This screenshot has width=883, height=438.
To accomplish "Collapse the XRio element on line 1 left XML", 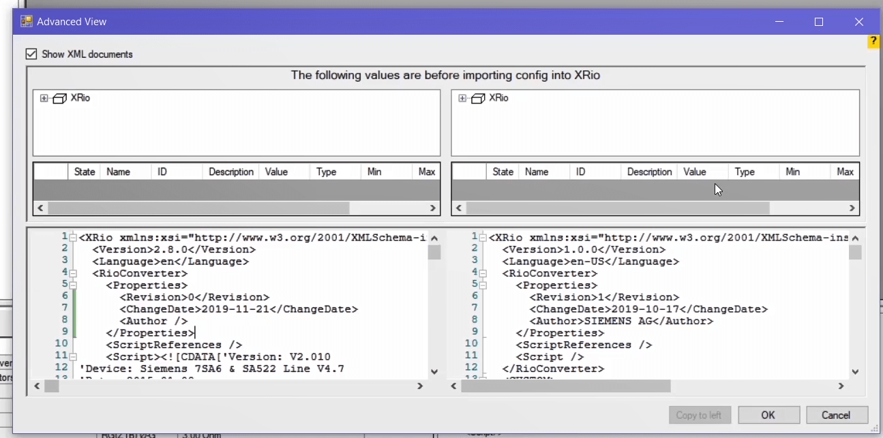I will pyautogui.click(x=73, y=238).
